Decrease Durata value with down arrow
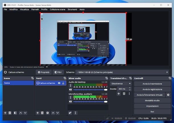Viewport: 174px width, 123px height. pyautogui.click(x=130, y=90)
